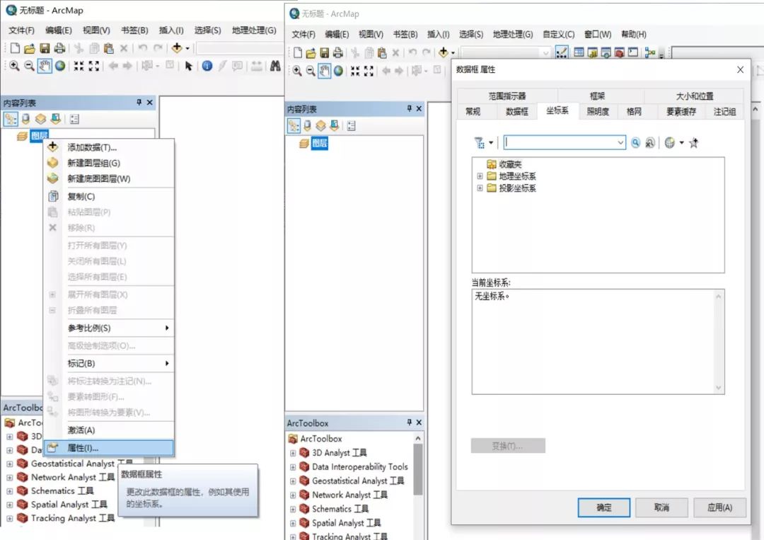Select 收藏夹 folder in coordinate tree
764x540 pixels.
(x=510, y=164)
